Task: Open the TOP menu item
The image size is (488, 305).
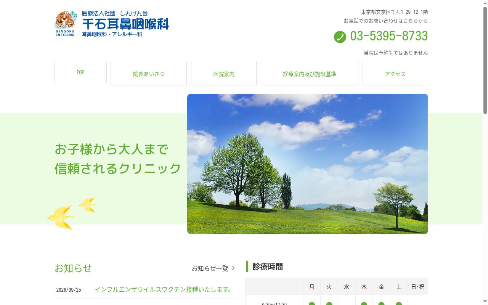Action: click(x=80, y=72)
